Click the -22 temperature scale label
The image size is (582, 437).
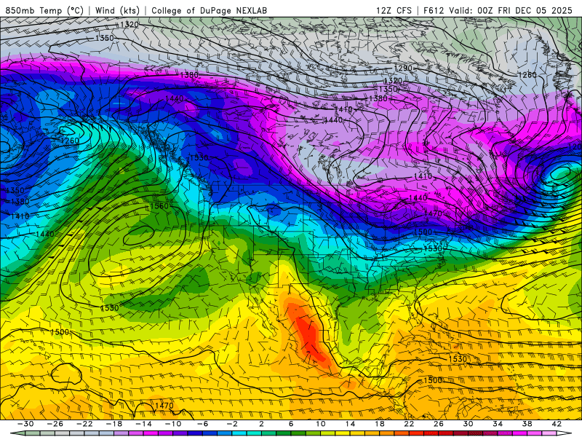84,424
